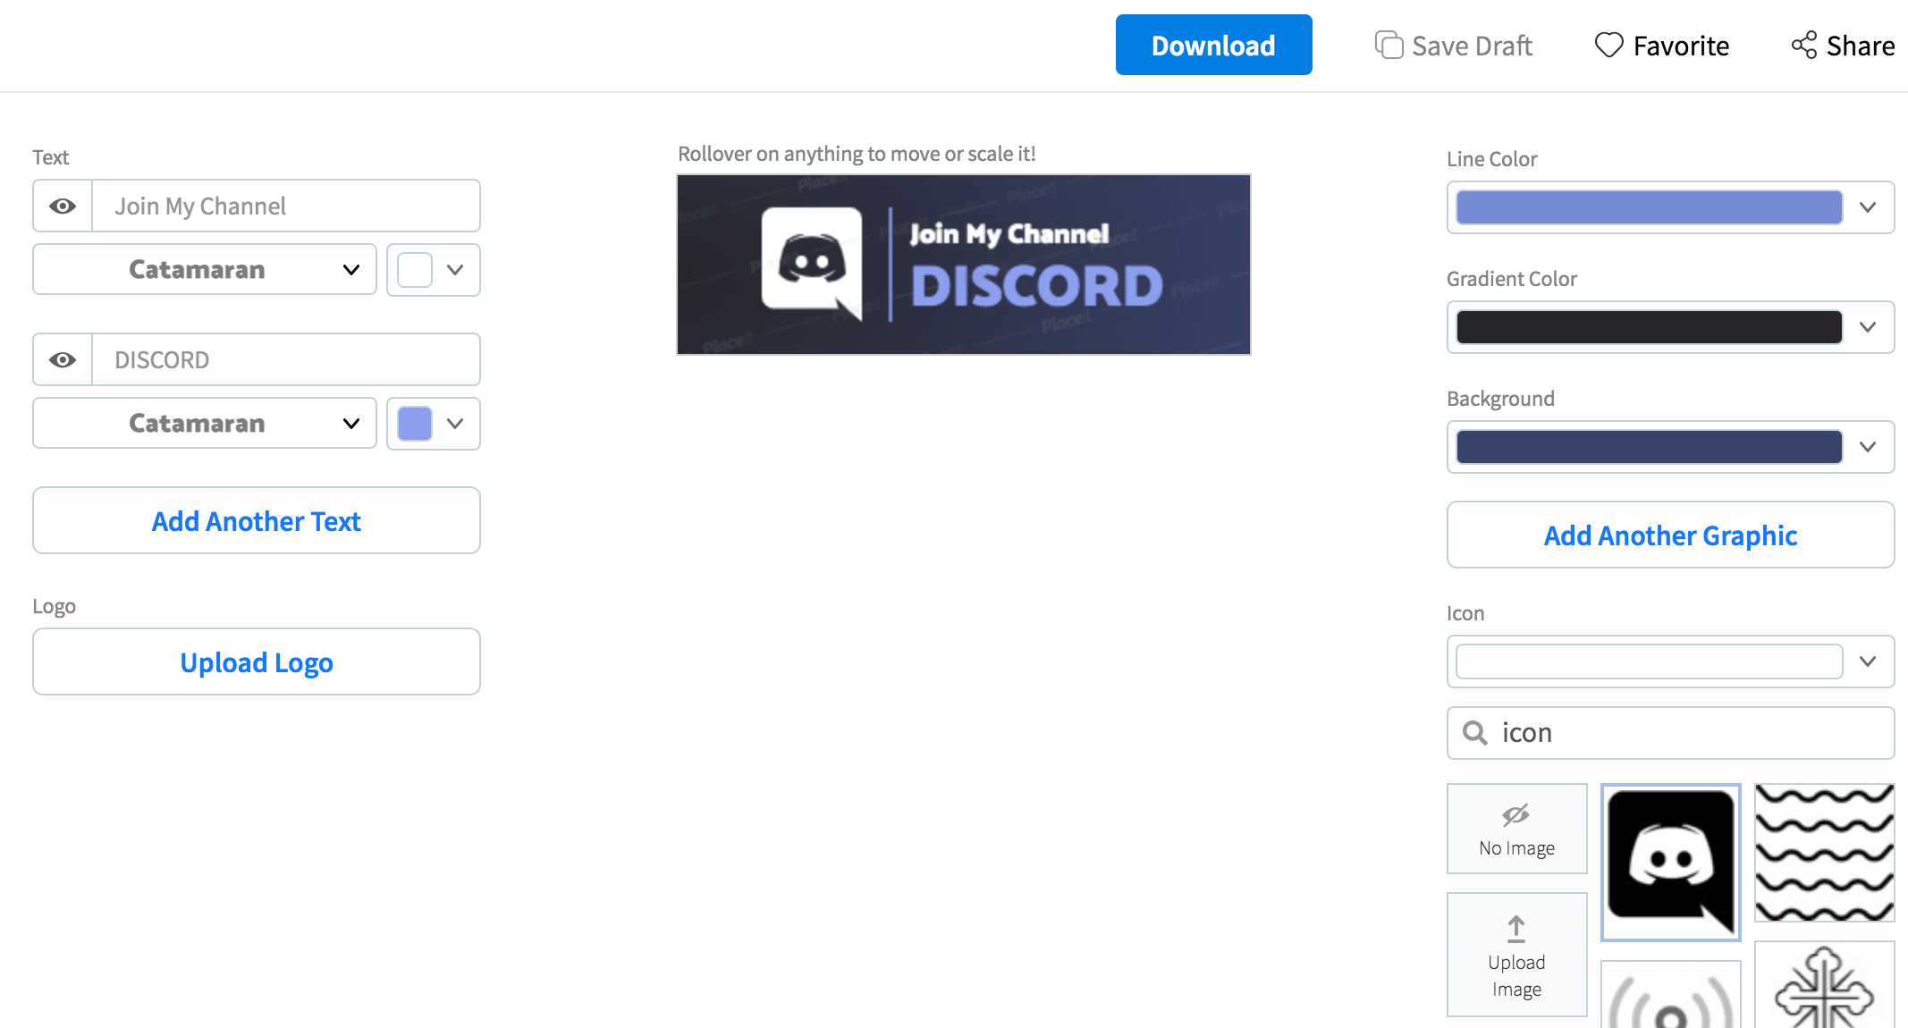Click the Download button
Image resolution: width=1908 pixels, height=1028 pixels.
pos(1213,45)
